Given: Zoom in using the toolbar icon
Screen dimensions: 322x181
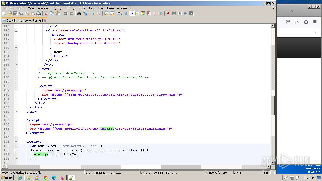Looking at the screenshot, I should tap(93, 13).
